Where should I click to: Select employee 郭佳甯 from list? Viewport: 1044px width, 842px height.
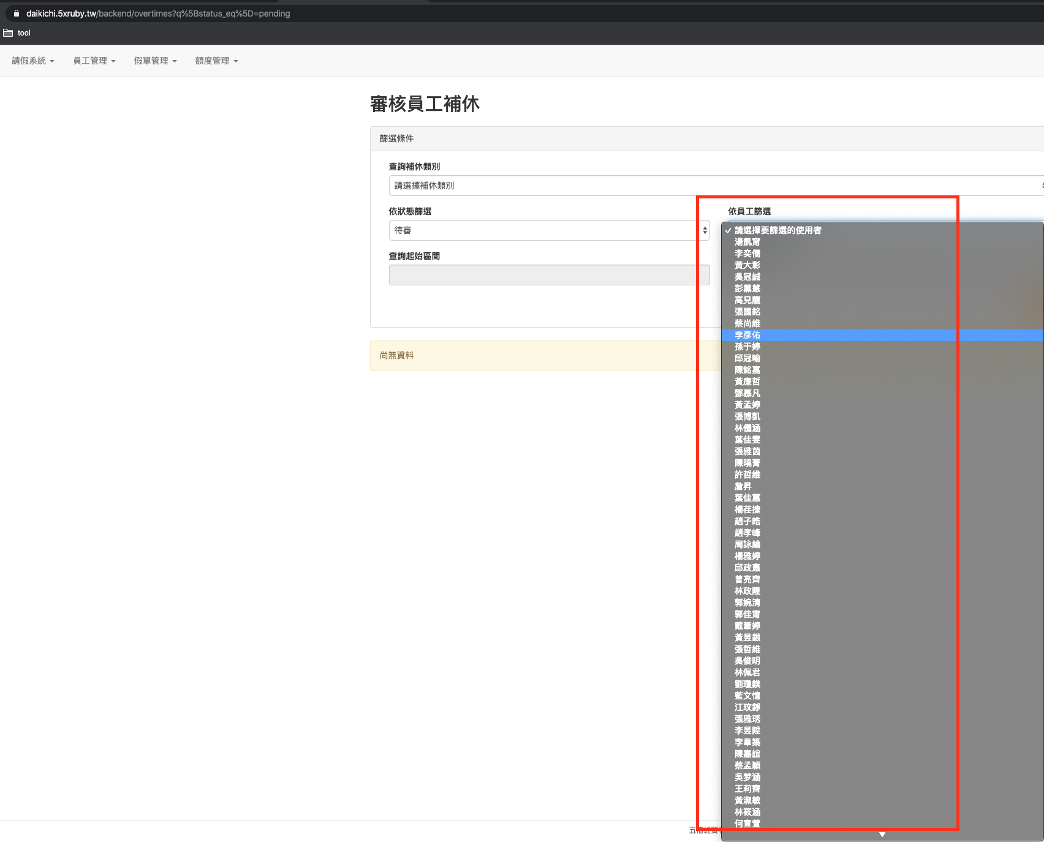(882, 614)
